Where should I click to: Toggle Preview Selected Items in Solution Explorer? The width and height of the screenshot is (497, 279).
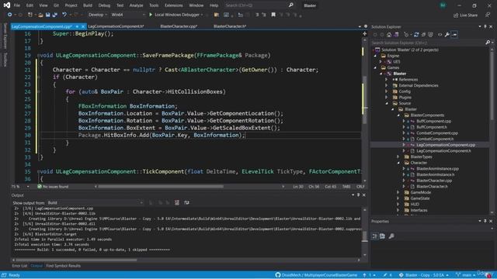click(454, 34)
